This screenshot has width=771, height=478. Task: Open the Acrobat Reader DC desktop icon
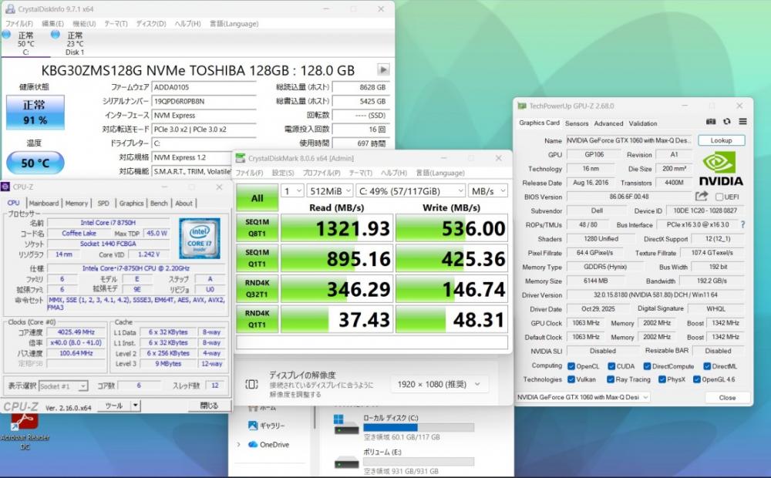pyautogui.click(x=24, y=422)
